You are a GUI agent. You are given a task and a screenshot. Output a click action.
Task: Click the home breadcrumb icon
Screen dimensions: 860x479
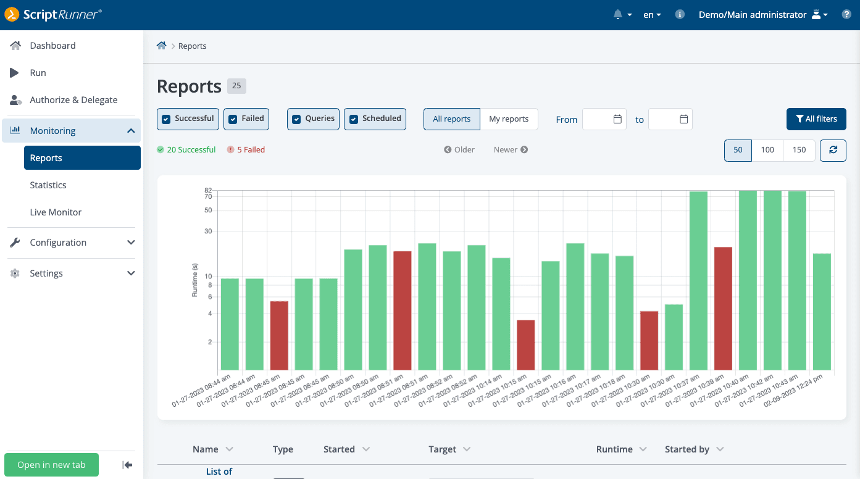(161, 45)
